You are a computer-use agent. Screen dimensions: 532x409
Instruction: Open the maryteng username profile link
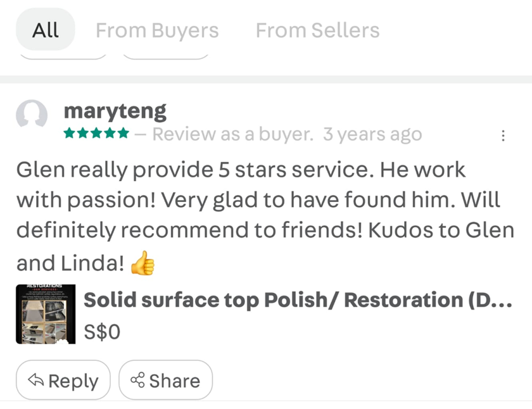tap(115, 111)
